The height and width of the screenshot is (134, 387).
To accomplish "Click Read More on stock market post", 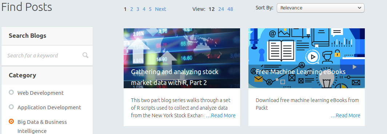I will 221,115.
